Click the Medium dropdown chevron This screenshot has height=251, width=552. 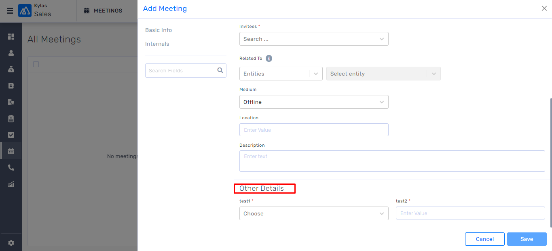[382, 102]
